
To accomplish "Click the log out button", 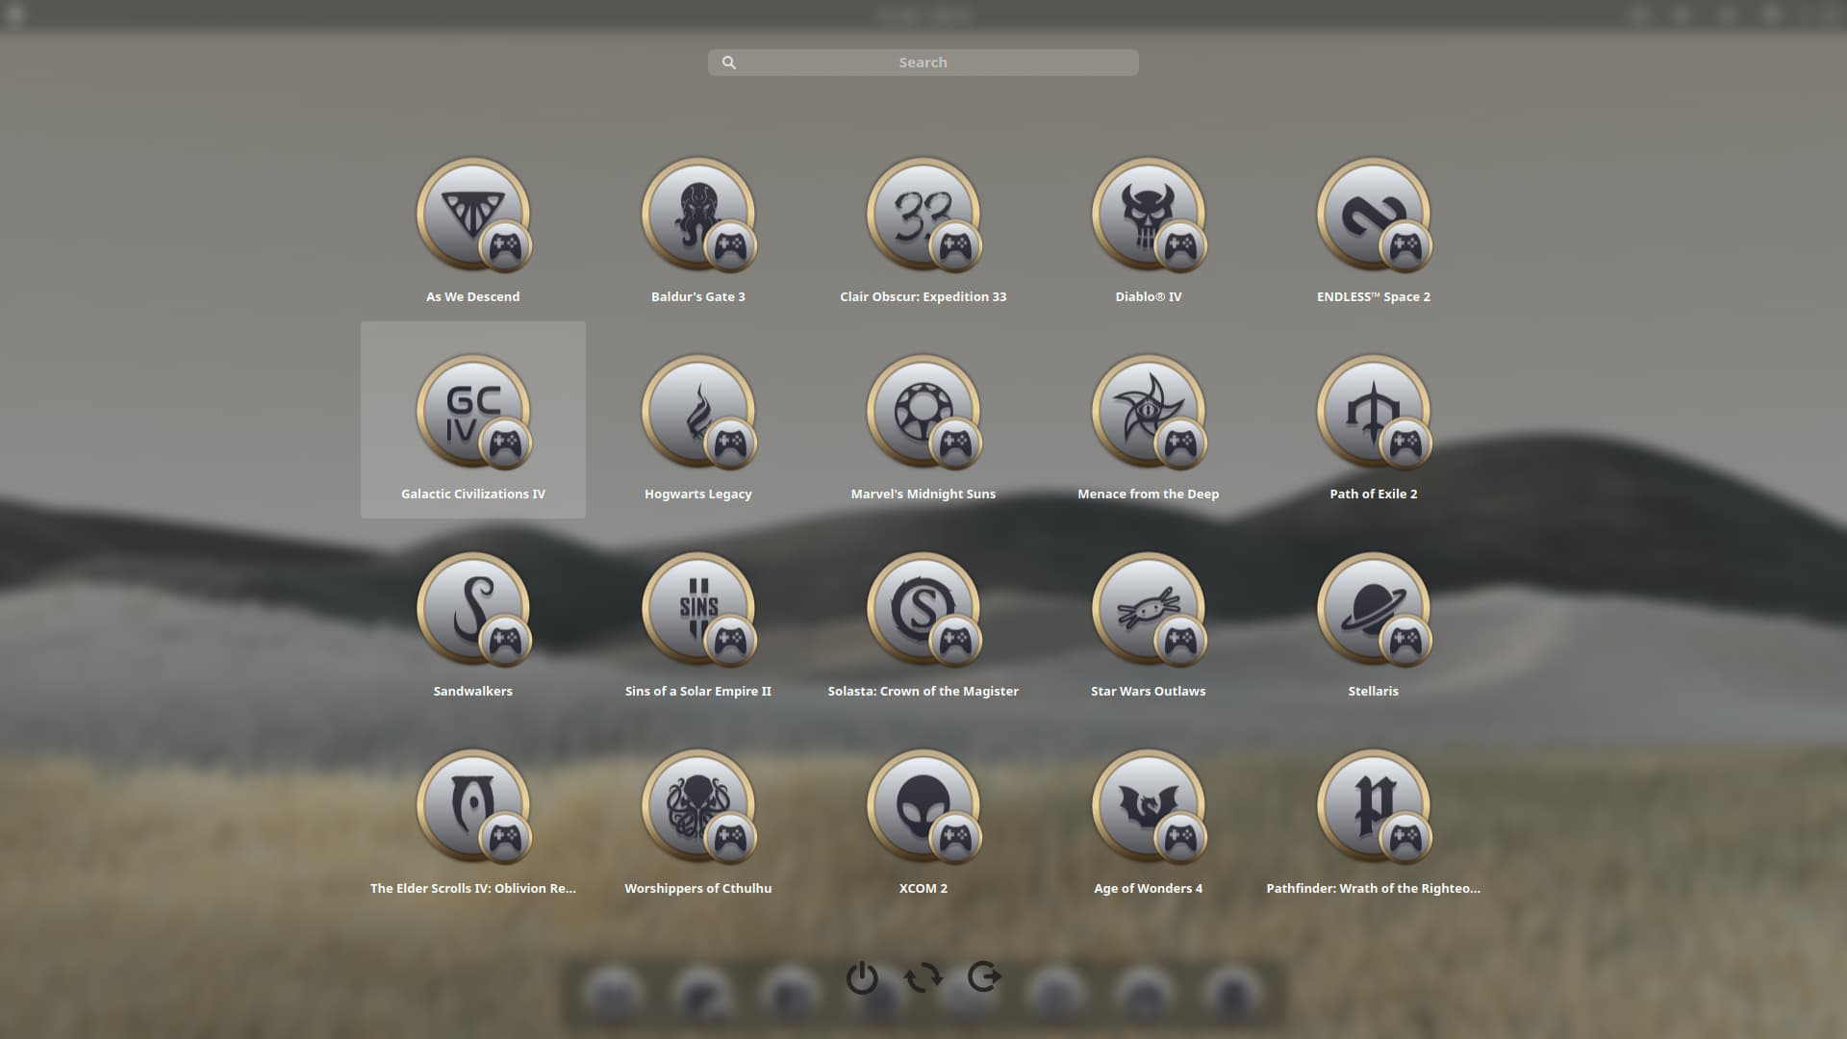I will click(x=984, y=976).
